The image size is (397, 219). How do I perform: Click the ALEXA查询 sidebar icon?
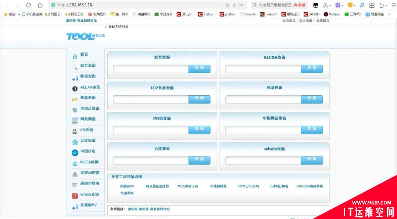click(75, 89)
